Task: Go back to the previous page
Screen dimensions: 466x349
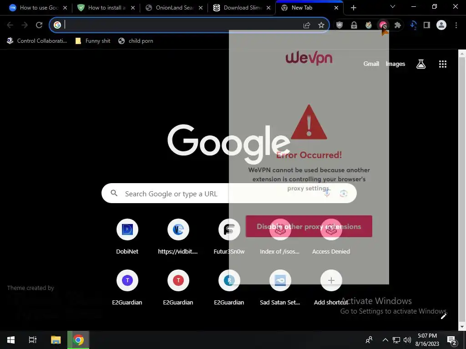Action: tap(10, 25)
